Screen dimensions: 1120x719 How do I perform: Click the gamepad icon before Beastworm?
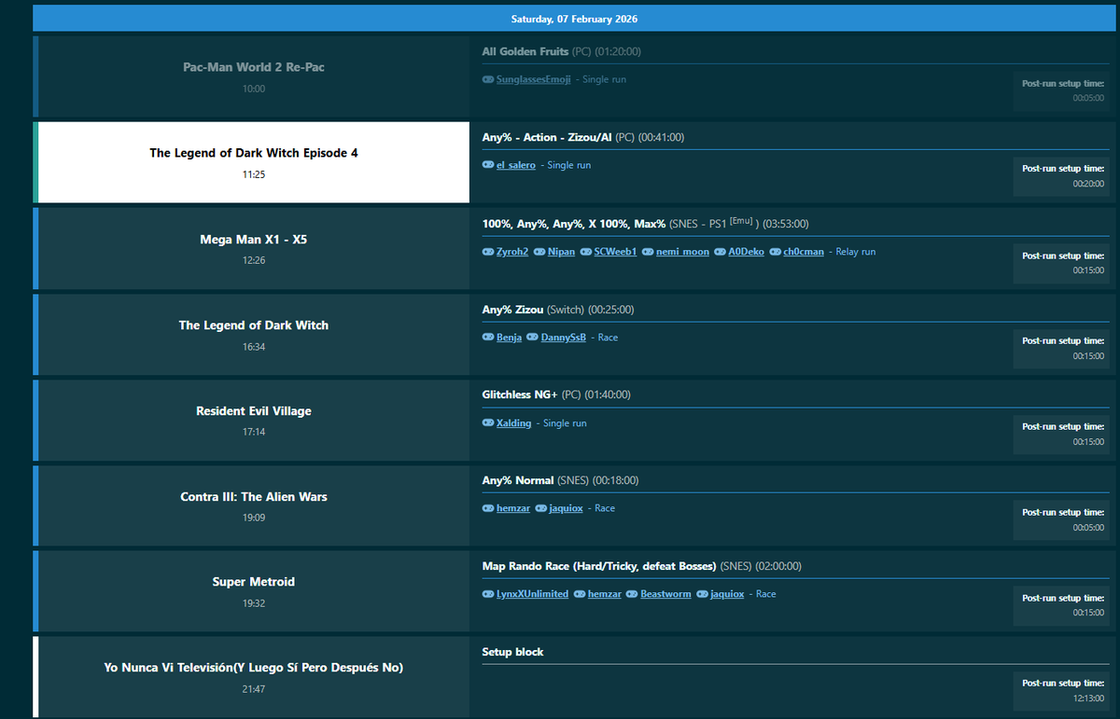point(632,594)
